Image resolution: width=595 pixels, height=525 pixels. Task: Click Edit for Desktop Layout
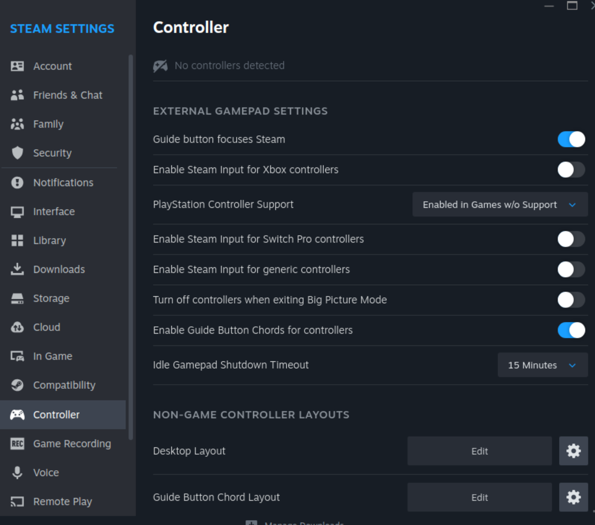click(480, 451)
